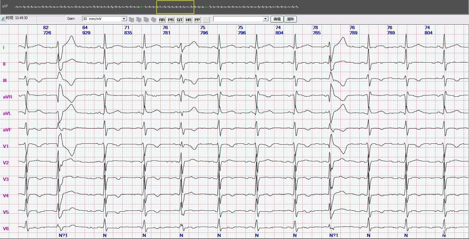469x239 pixels.
Task: Select the PP interval measurement tool
Action: pos(197,20)
